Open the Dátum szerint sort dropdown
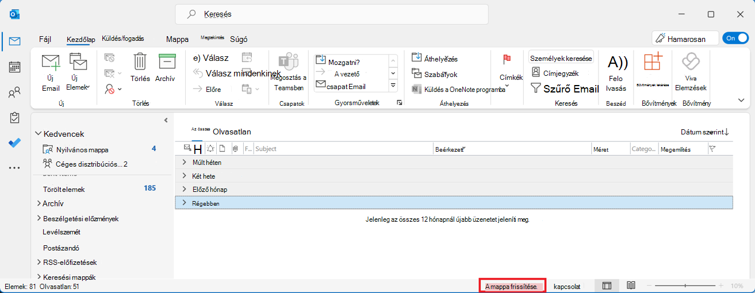This screenshot has height=293, width=755. [704, 132]
